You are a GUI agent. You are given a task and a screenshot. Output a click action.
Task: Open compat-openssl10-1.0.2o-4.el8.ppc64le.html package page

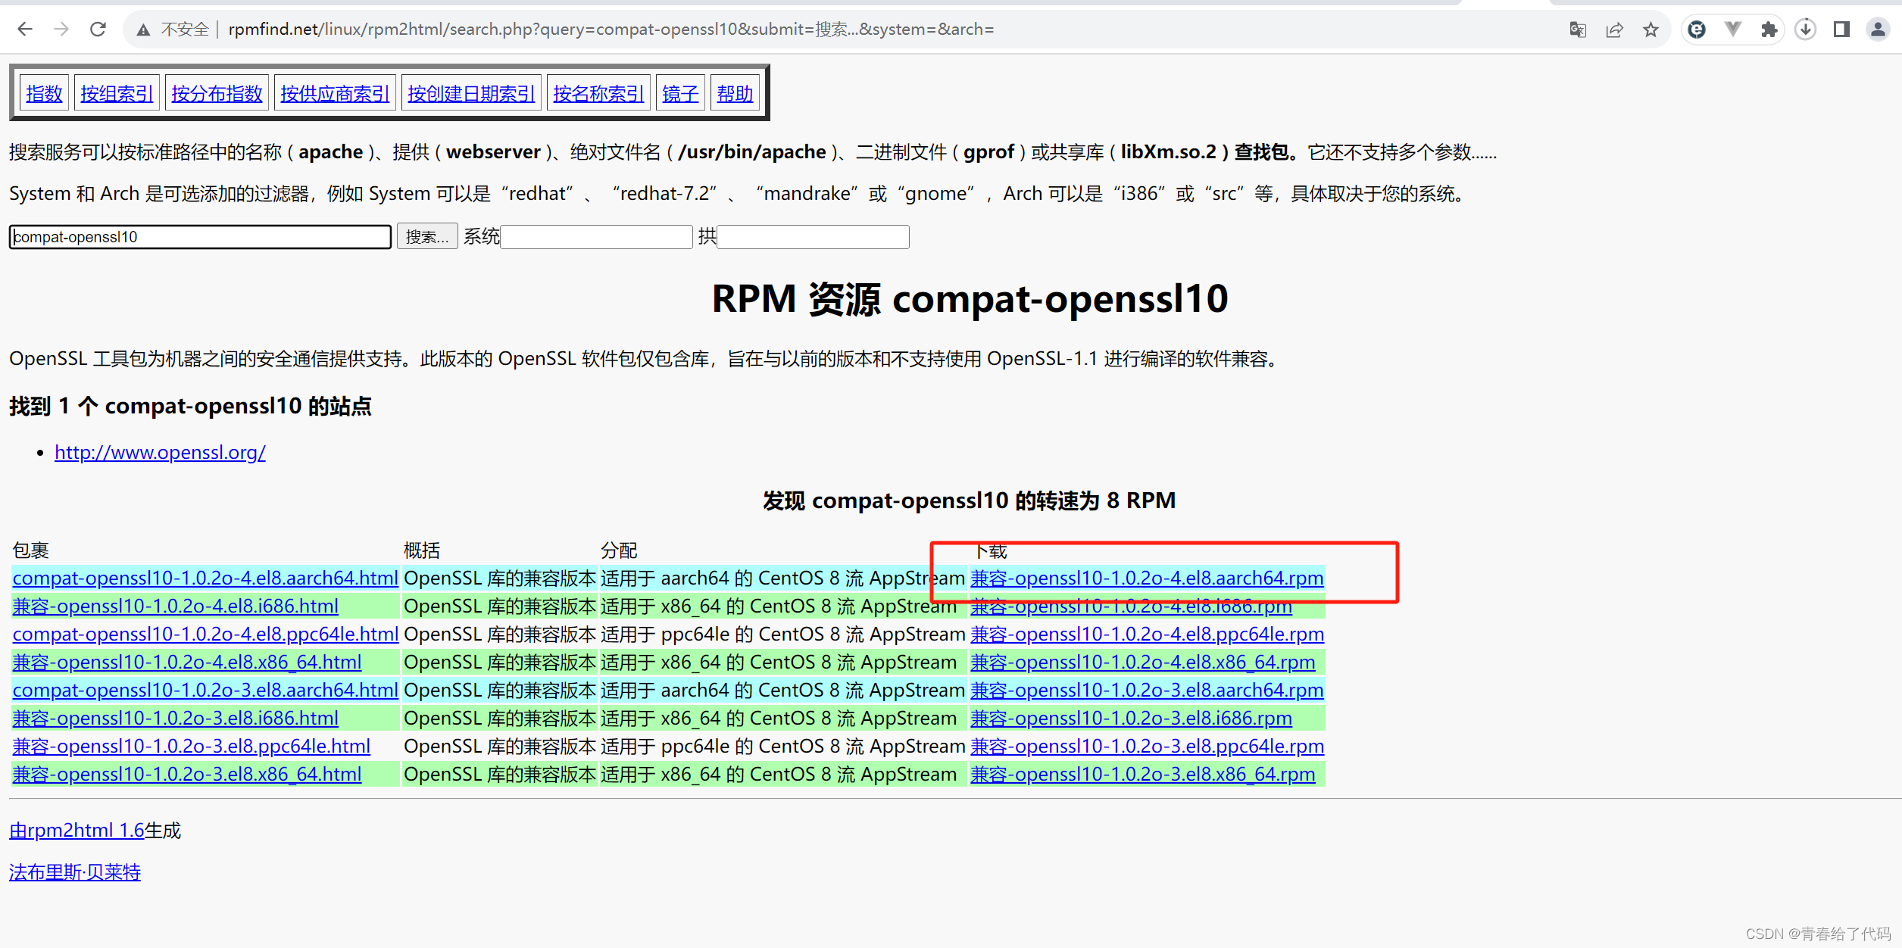[x=205, y=635]
